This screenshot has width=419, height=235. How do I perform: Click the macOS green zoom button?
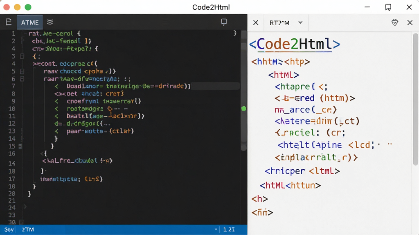coord(28,7)
